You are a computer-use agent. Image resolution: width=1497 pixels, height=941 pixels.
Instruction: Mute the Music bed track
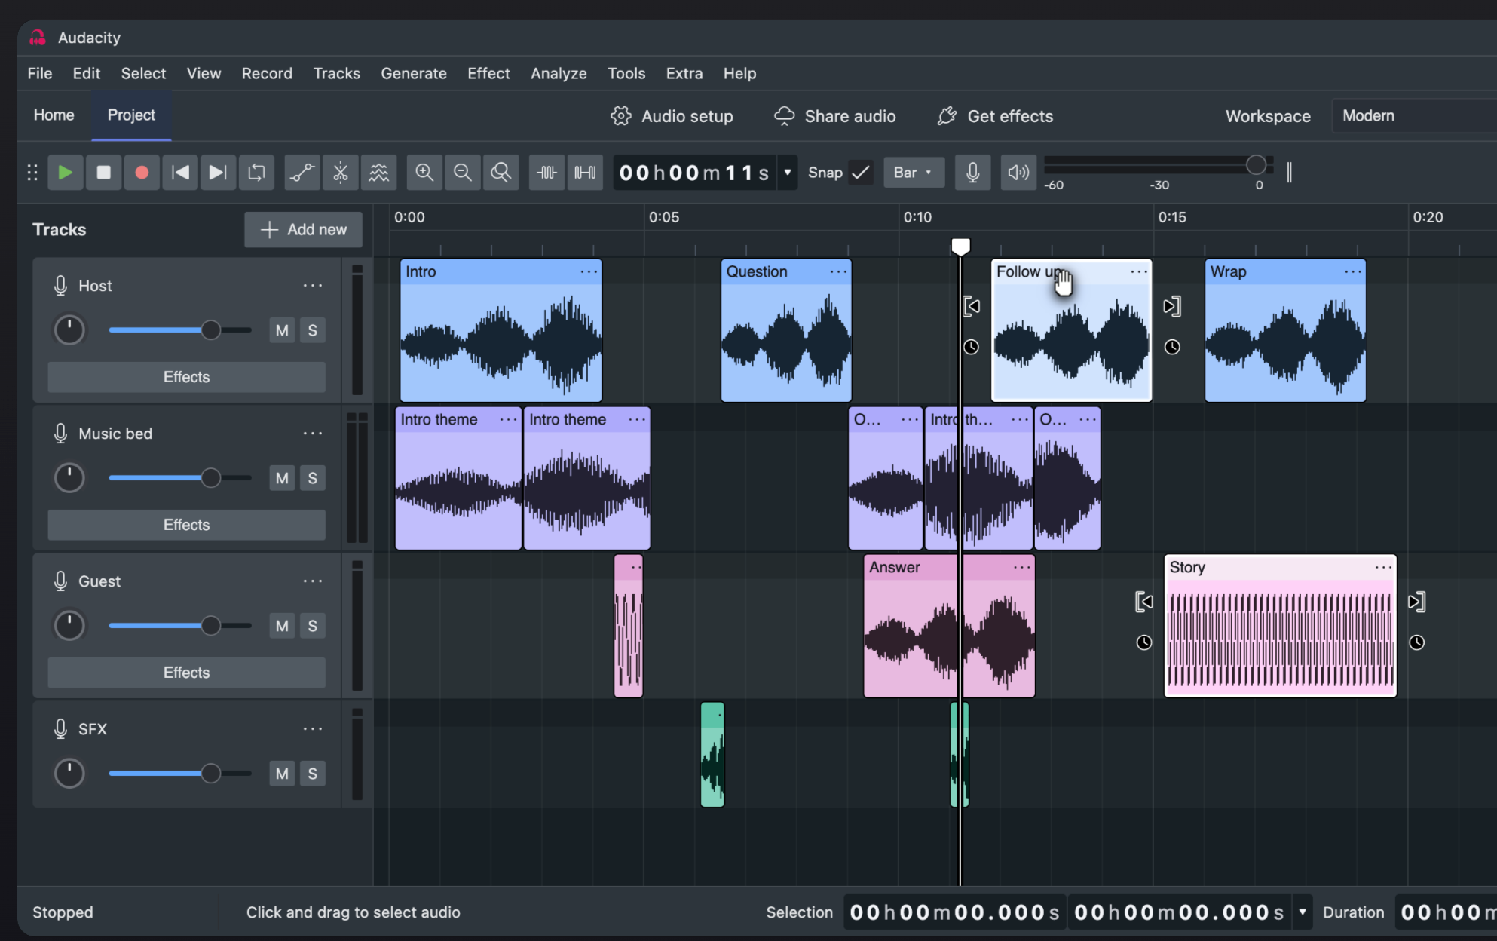click(x=282, y=478)
